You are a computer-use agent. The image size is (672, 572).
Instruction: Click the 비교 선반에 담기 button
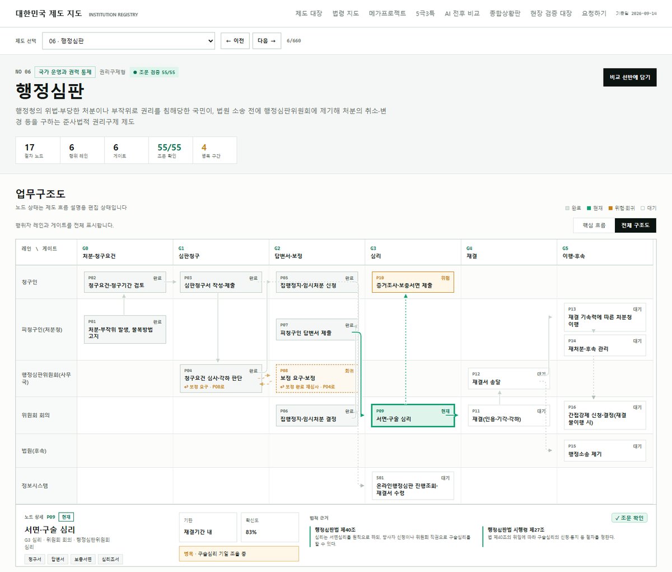[x=629, y=77]
